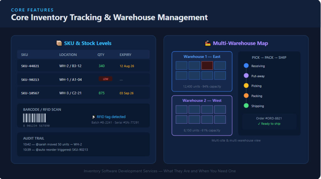Click the SKU & Stock Levels heading

[x=88, y=43]
